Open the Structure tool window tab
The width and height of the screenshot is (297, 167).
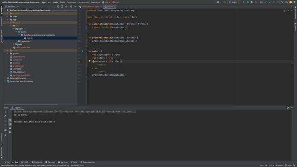(1, 138)
